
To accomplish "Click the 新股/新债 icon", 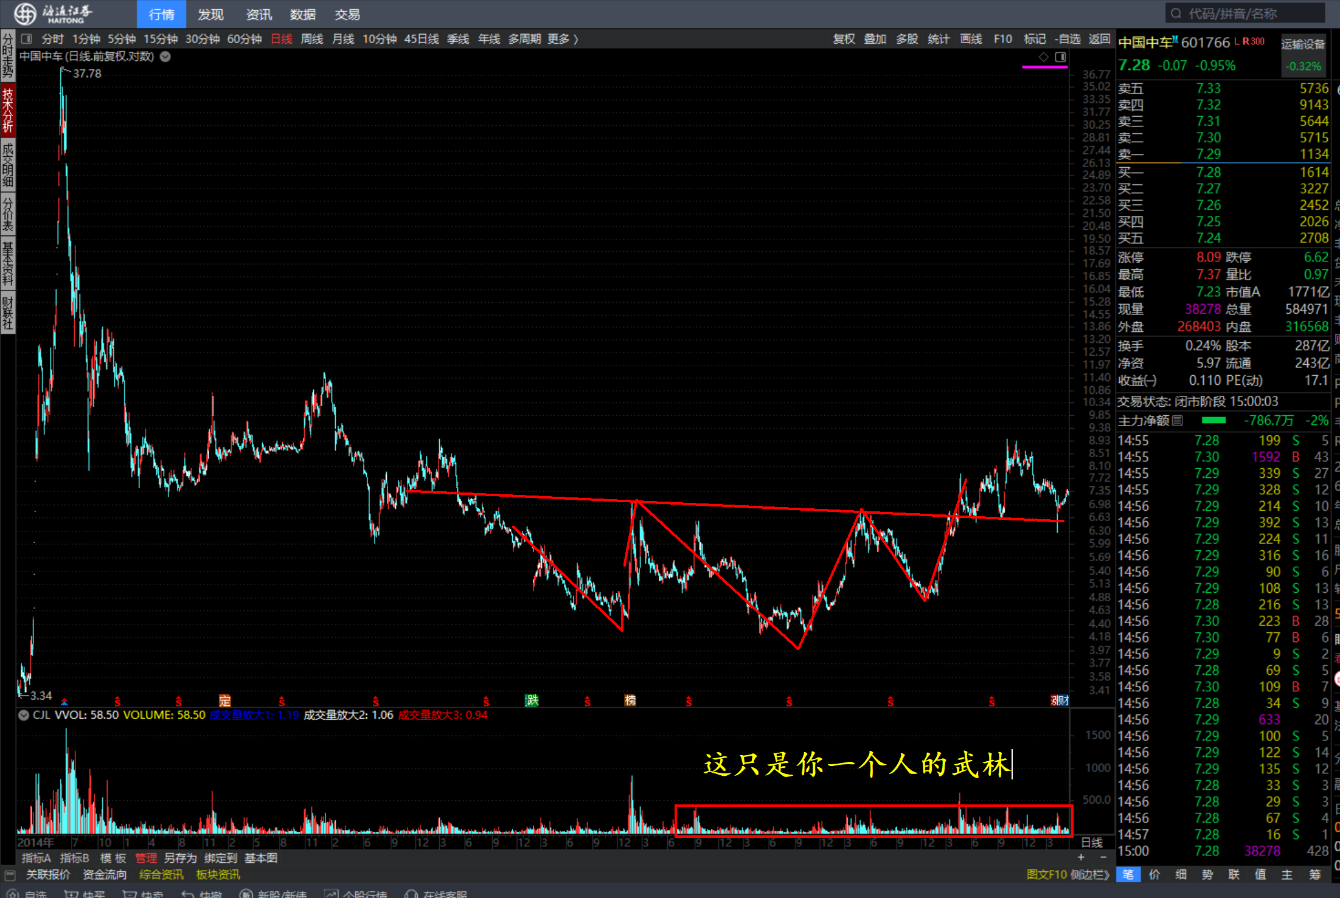I will pyautogui.click(x=246, y=894).
